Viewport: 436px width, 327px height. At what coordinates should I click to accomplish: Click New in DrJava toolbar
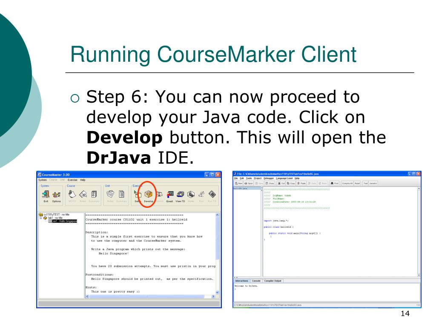[x=239, y=183]
